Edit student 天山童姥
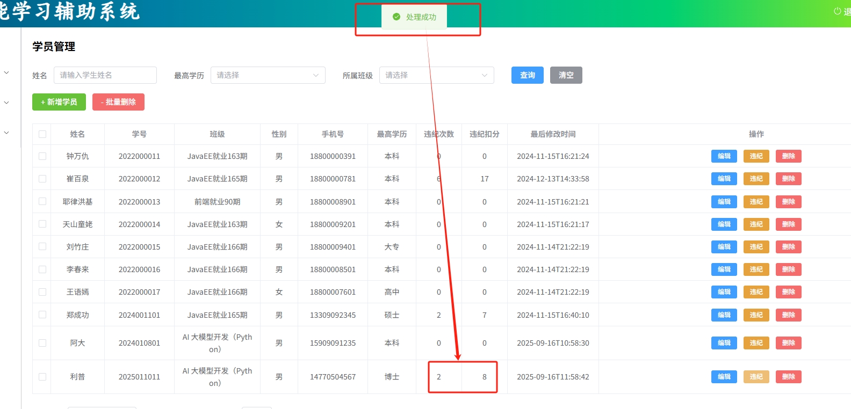 tap(724, 224)
